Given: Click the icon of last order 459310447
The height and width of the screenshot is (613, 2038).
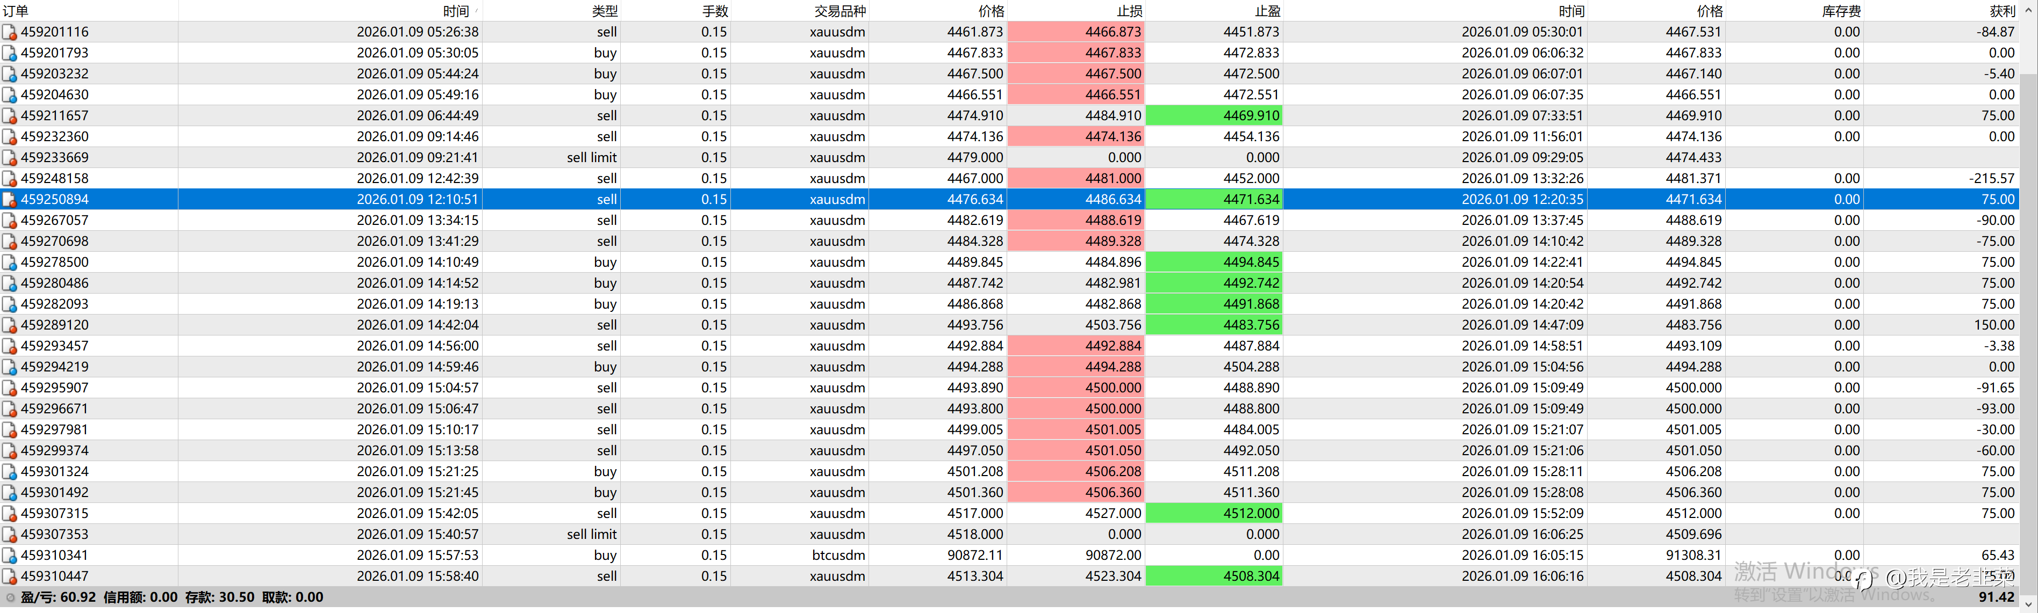Looking at the screenshot, I should point(10,576).
